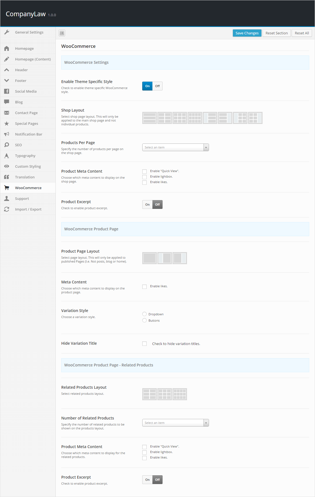
Task: Turn off Enable Theme Specific Style
Action: pos(157,86)
